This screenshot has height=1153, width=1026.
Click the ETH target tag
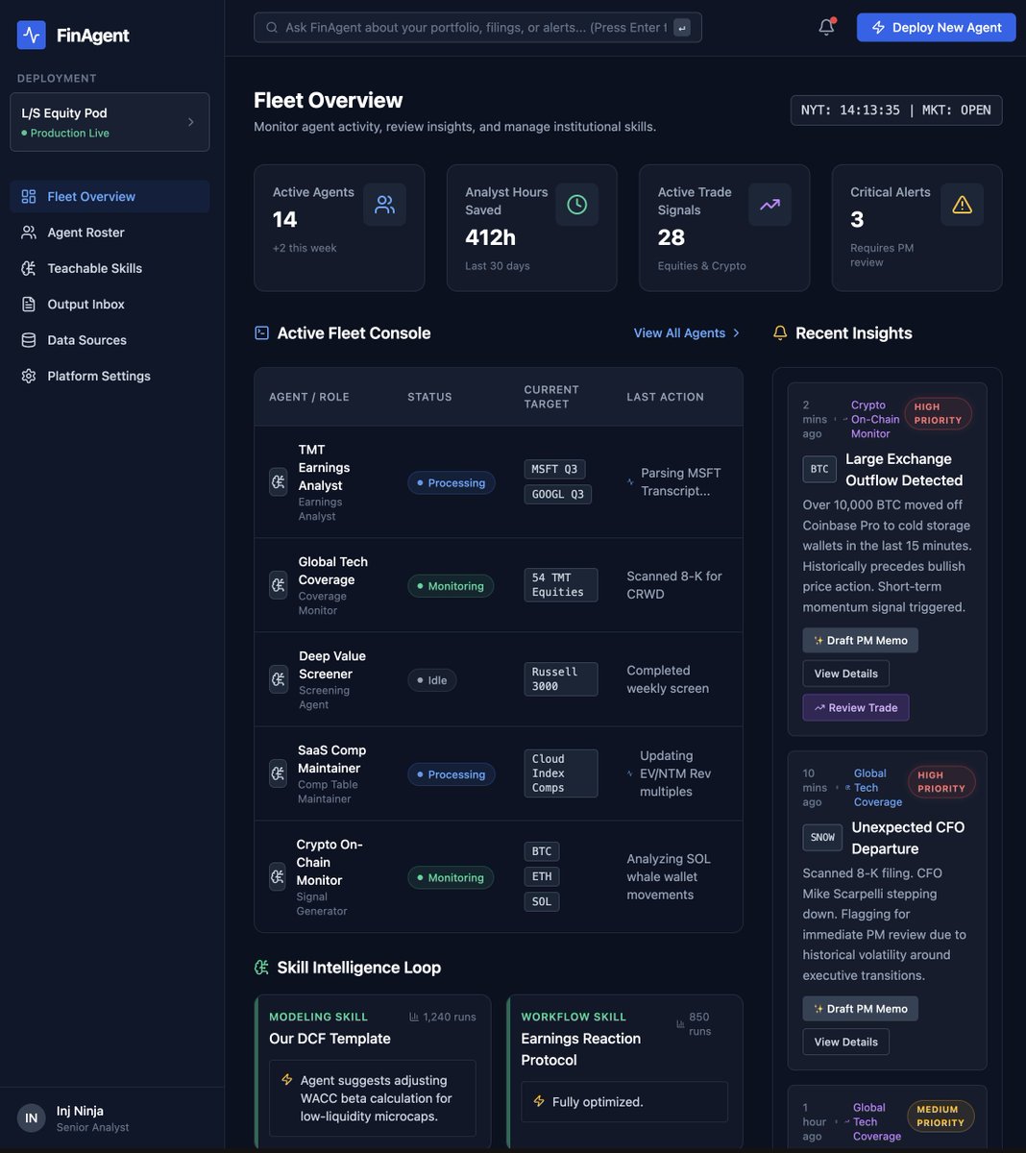coord(542,876)
